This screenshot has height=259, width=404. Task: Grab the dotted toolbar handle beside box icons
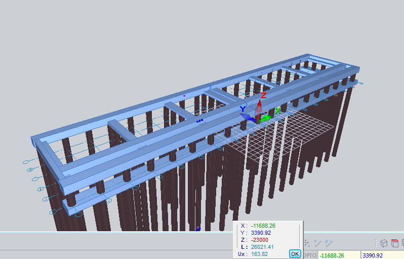(x=375, y=243)
